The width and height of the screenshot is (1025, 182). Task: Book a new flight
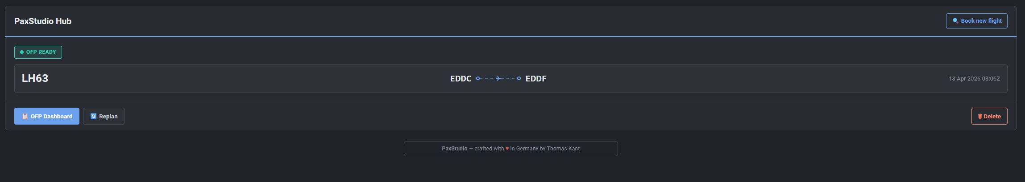(x=976, y=21)
